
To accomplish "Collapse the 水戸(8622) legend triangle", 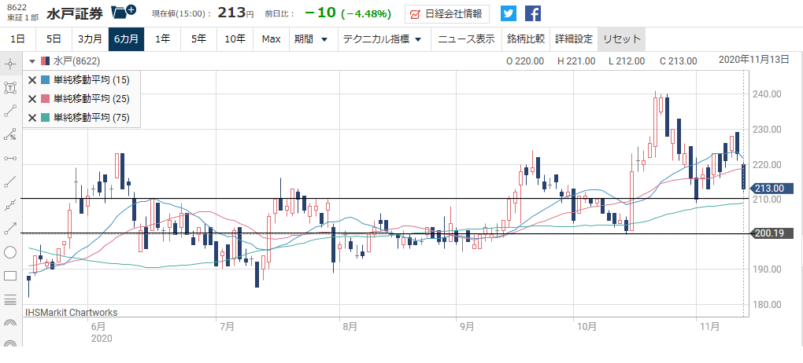I will [x=32, y=61].
